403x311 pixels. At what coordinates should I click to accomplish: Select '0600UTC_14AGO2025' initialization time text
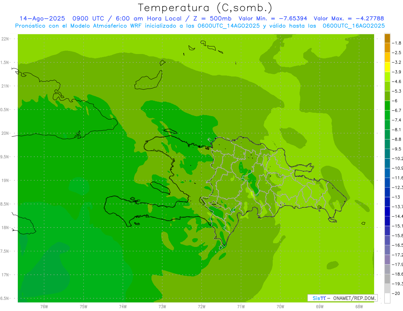229,25
